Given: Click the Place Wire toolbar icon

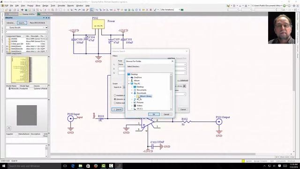Looking at the screenshot, I should tap(97, 10).
